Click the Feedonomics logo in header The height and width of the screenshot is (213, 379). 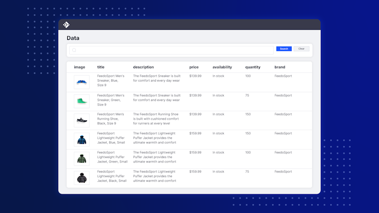[x=66, y=25]
